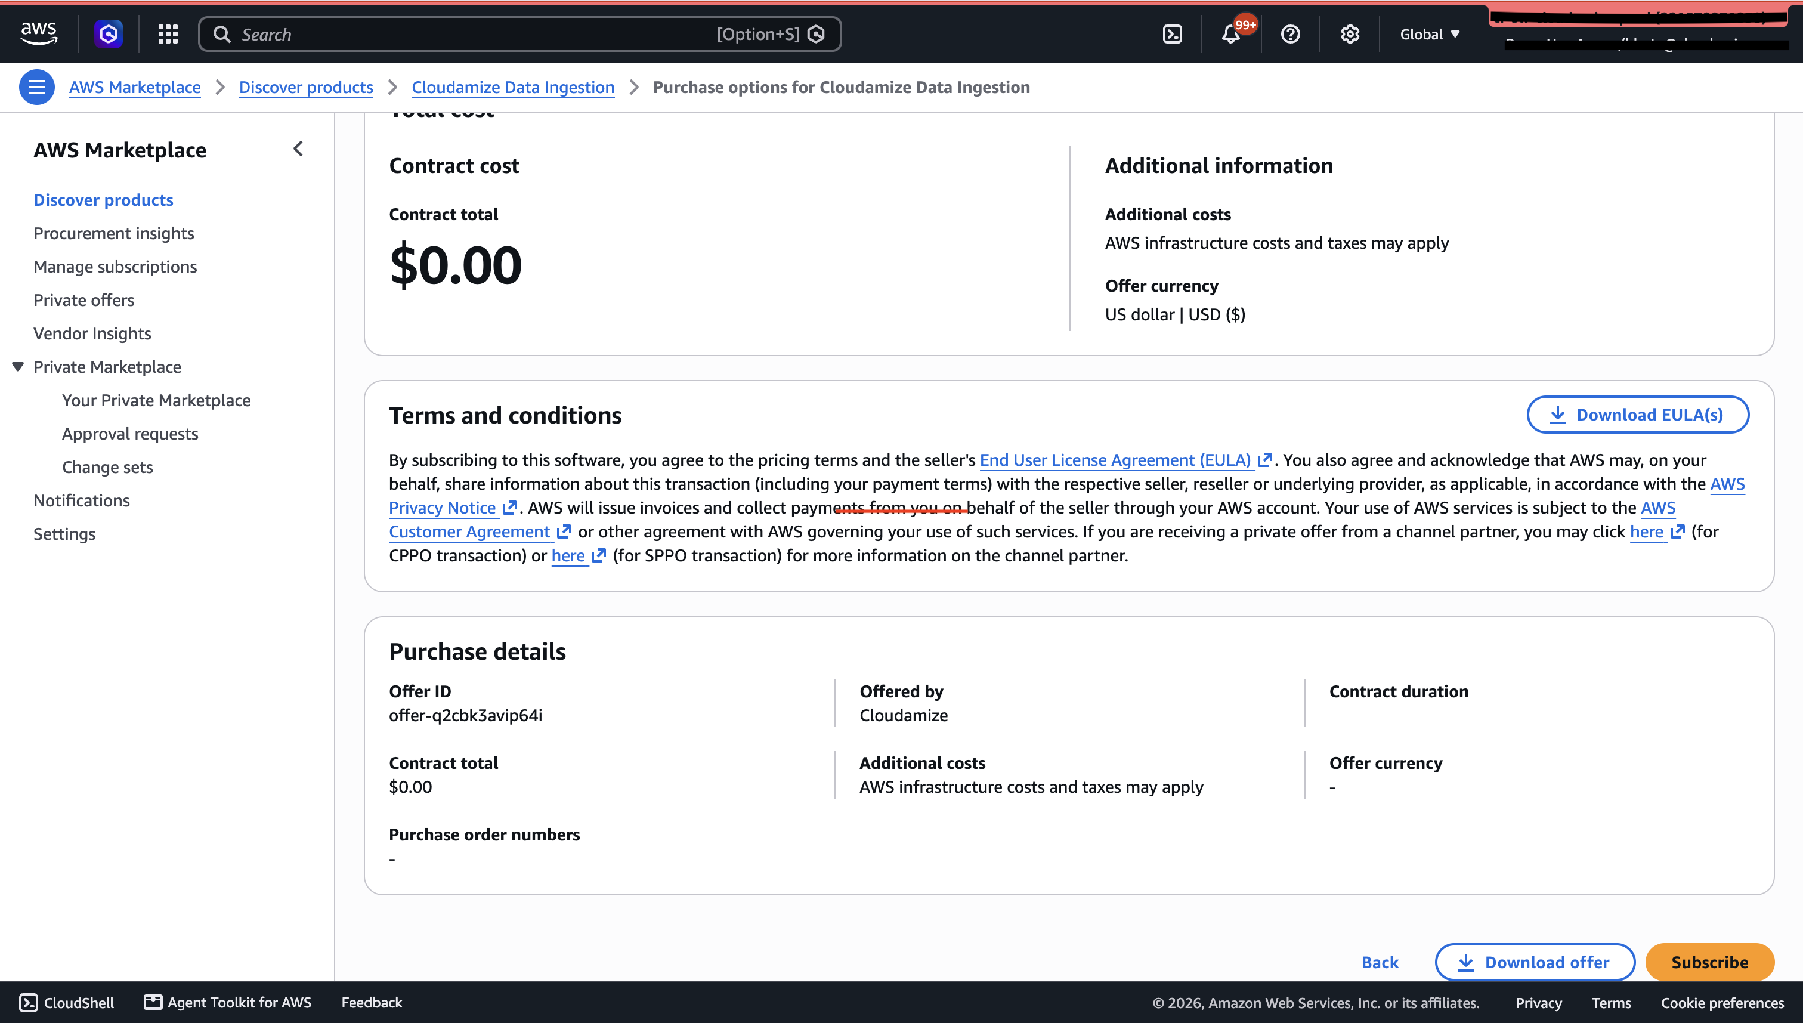Open the Terms footer link
Image resolution: width=1803 pixels, height=1023 pixels.
tap(1612, 1003)
